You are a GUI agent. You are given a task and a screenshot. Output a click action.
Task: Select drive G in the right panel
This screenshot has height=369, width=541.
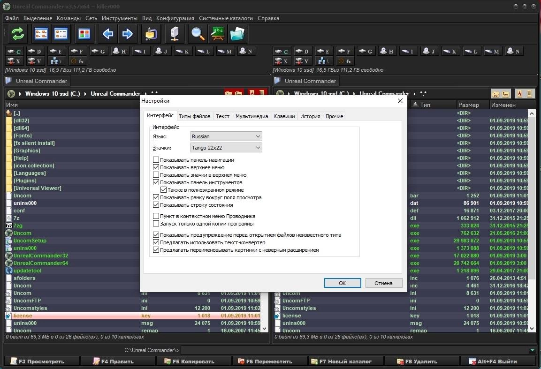click(366, 52)
